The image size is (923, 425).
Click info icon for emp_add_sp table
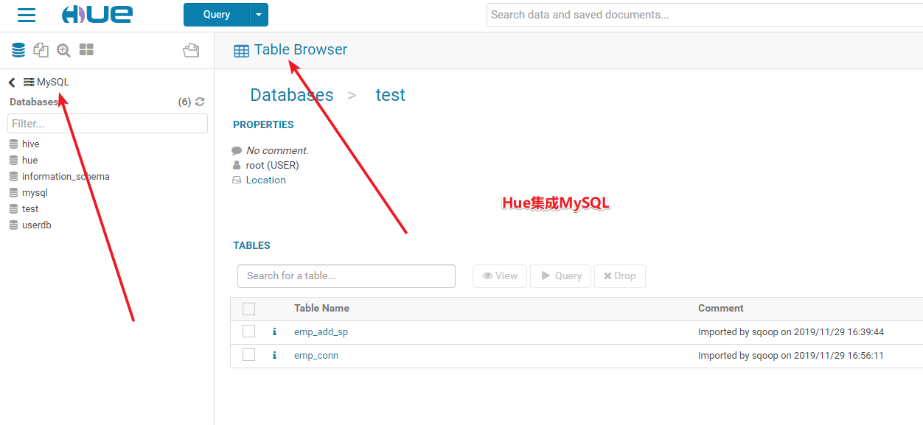274,332
